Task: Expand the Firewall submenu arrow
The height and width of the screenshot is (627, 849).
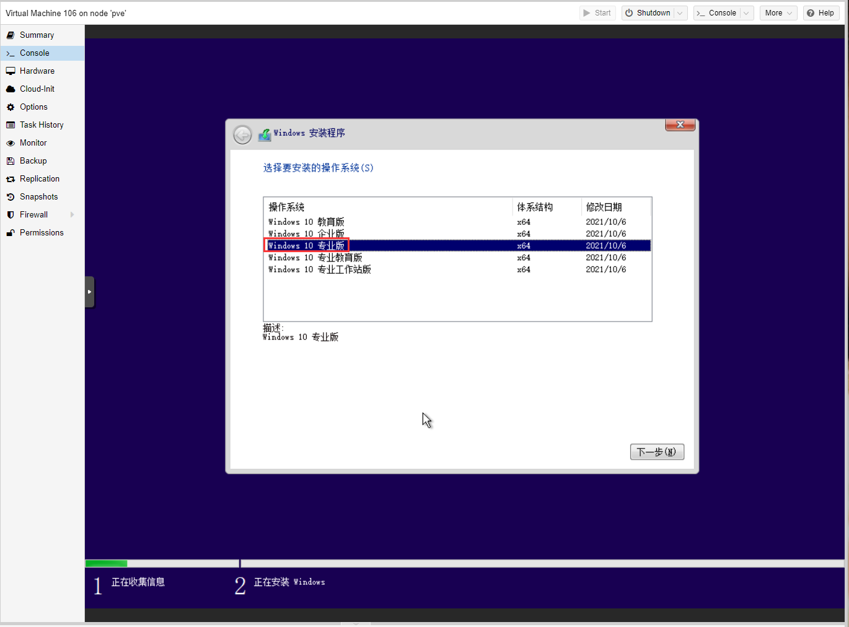Action: point(72,215)
